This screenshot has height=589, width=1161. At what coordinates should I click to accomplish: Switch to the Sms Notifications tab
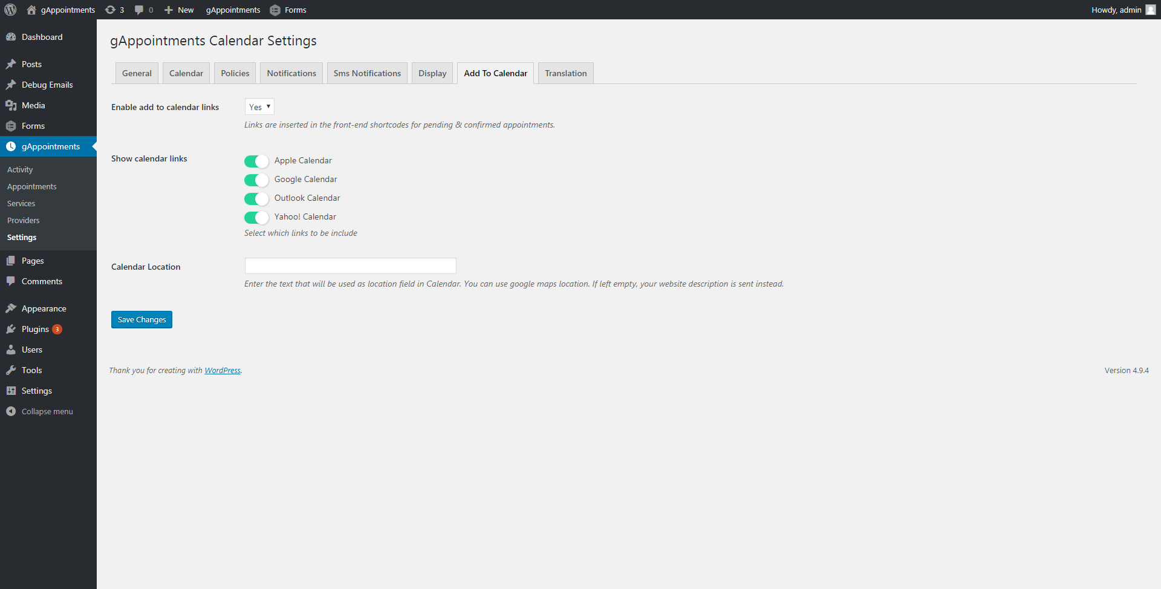pos(367,73)
